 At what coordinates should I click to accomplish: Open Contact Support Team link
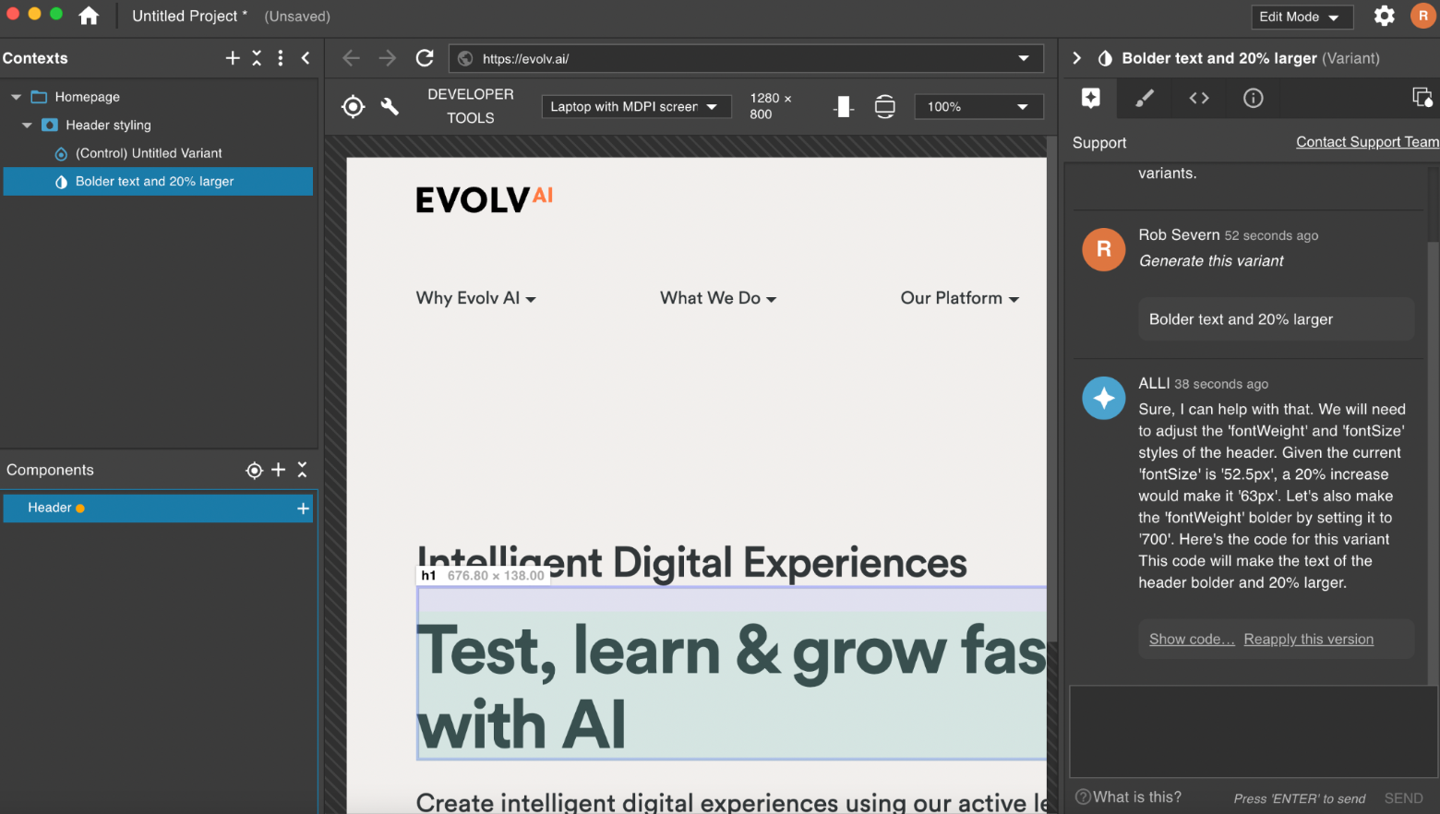point(1367,142)
